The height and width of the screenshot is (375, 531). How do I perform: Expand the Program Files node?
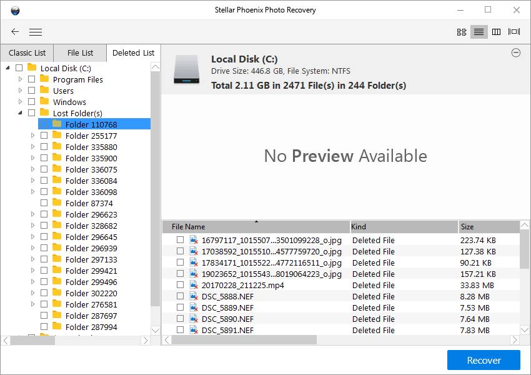21,79
